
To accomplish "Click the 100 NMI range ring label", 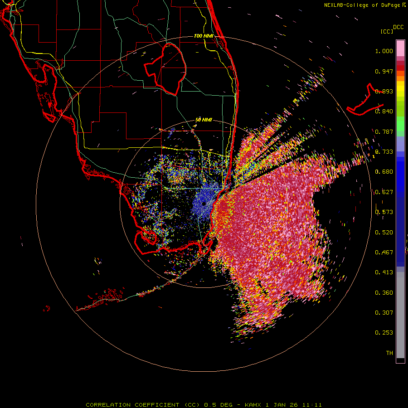I will pos(204,36).
